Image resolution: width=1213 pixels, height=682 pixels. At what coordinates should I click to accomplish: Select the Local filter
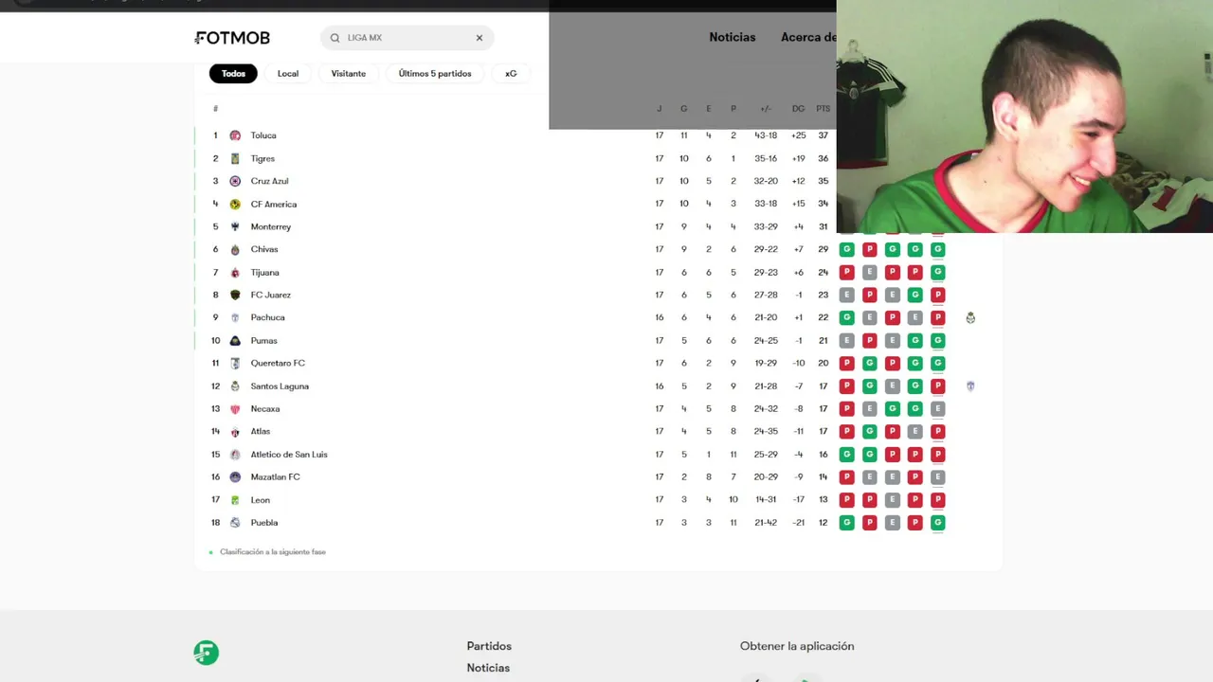(x=288, y=73)
